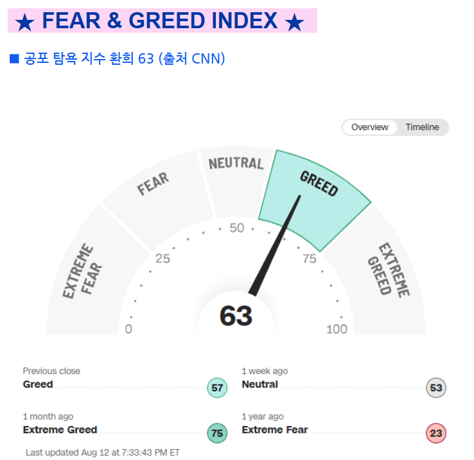
Task: Switch to the Timeline tab
Action: (x=422, y=127)
